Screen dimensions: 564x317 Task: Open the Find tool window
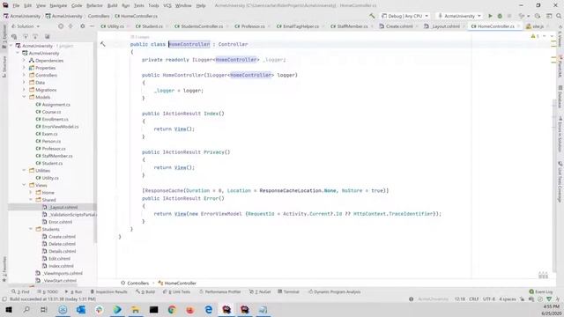(20, 291)
